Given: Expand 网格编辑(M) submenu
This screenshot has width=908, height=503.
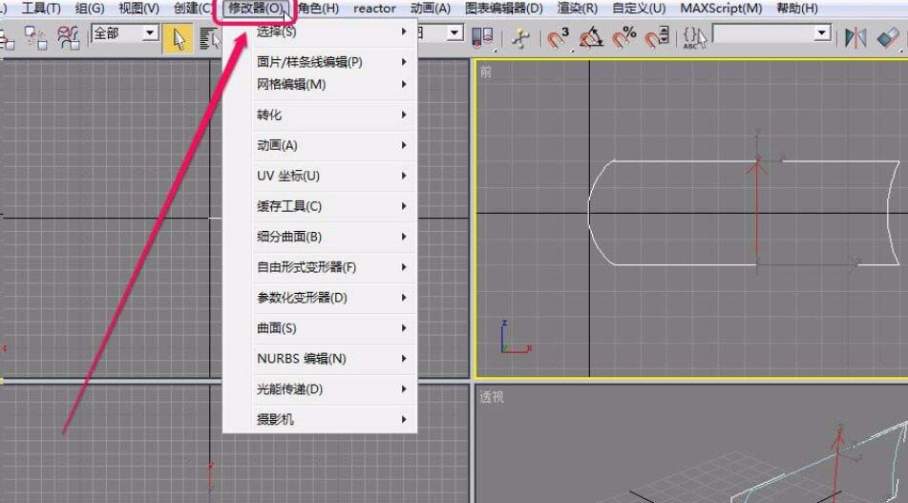Looking at the screenshot, I should pos(334,85).
